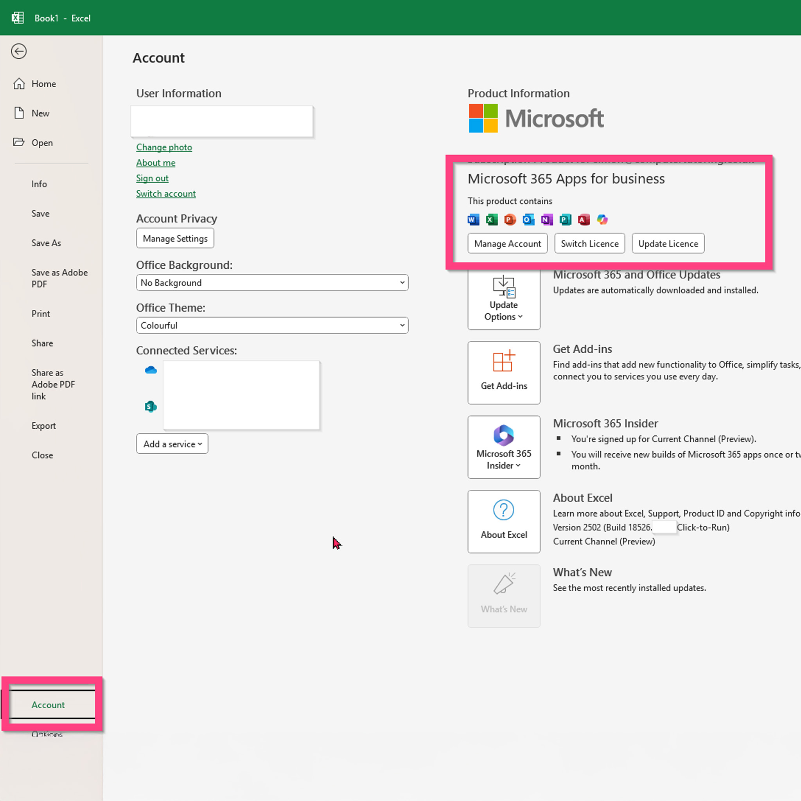Click the Access icon under This product contains
The image size is (801, 801).
584,220
